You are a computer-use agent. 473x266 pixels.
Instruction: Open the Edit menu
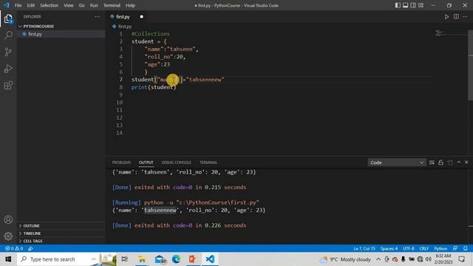click(x=31, y=5)
